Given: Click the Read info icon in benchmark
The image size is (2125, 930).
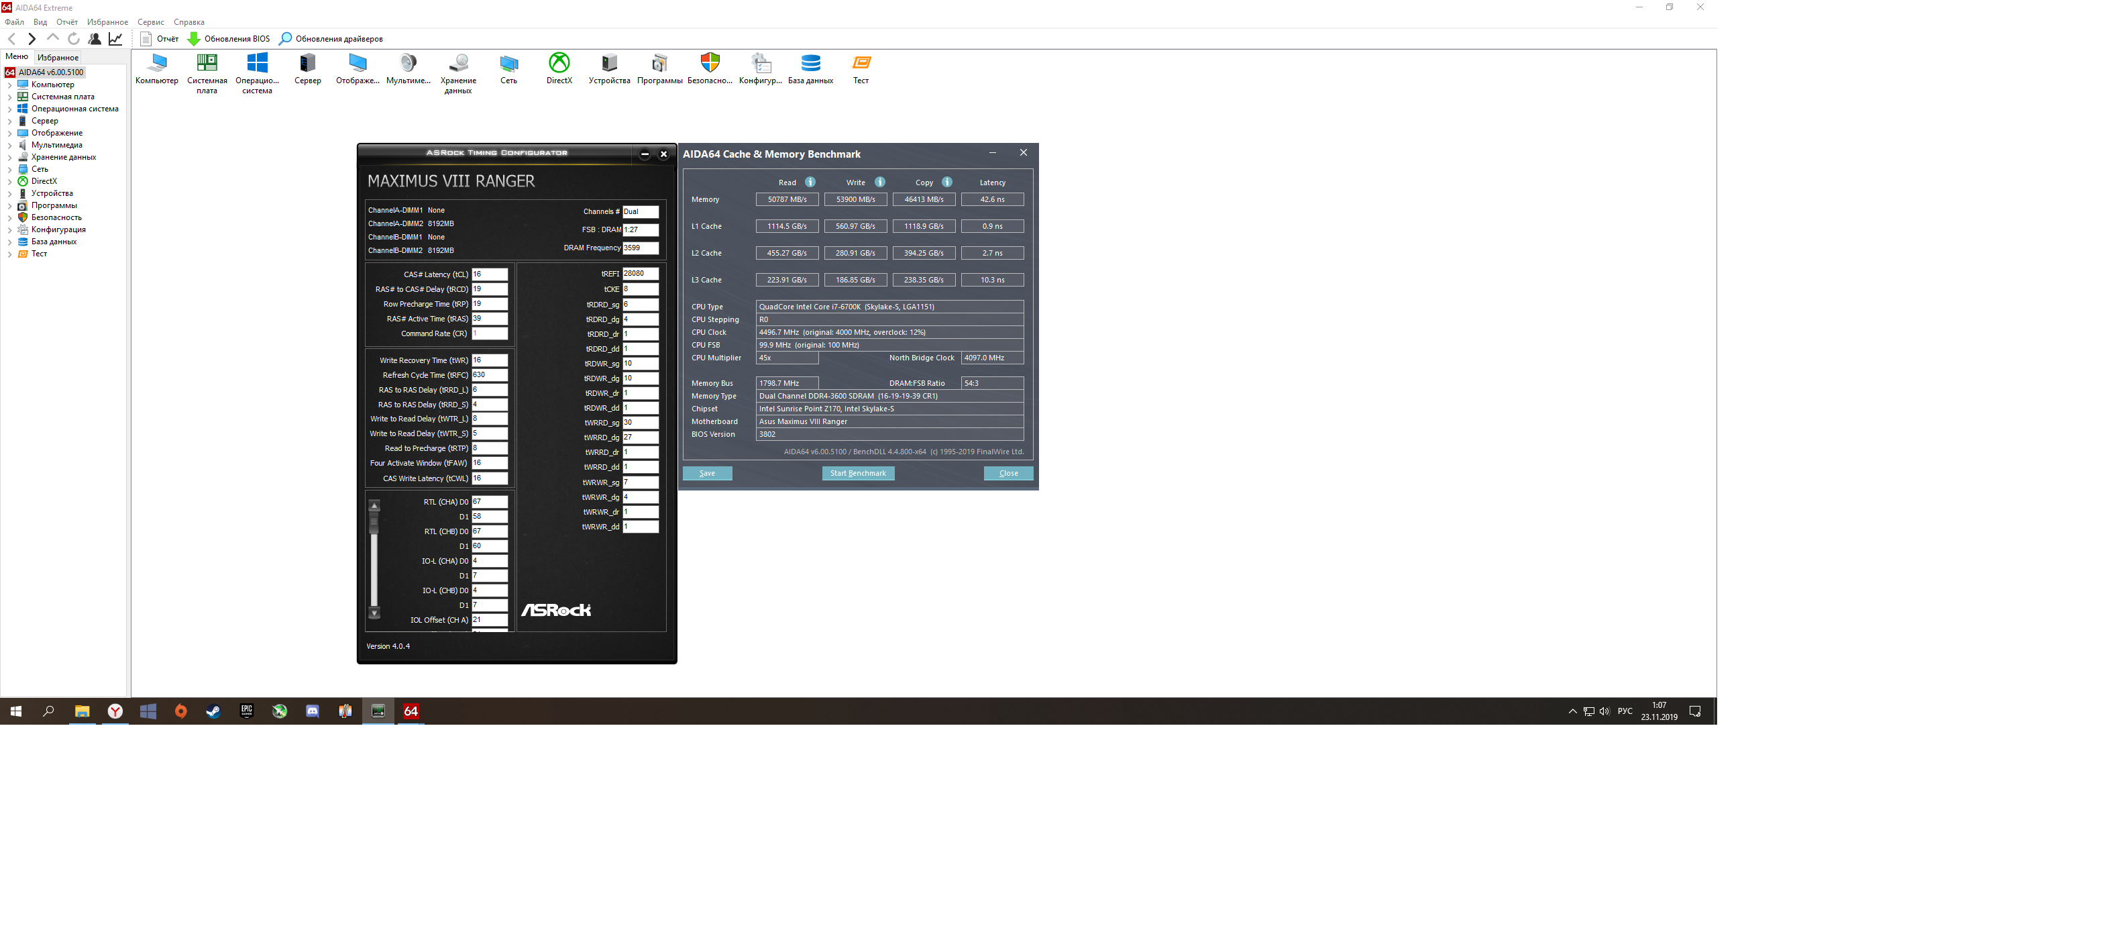Looking at the screenshot, I should [x=810, y=183].
